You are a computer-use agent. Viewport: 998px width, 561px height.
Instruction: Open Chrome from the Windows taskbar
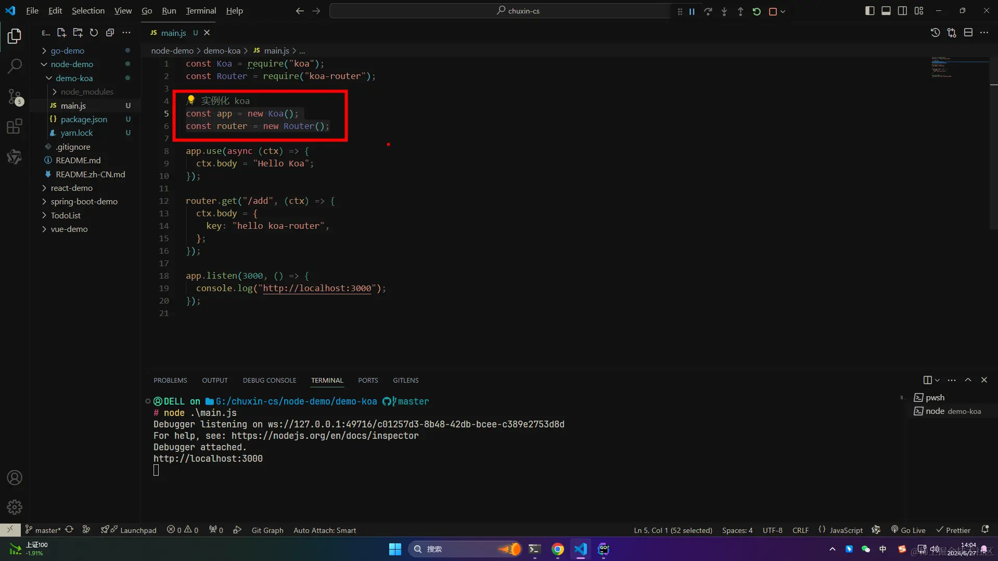(557, 549)
